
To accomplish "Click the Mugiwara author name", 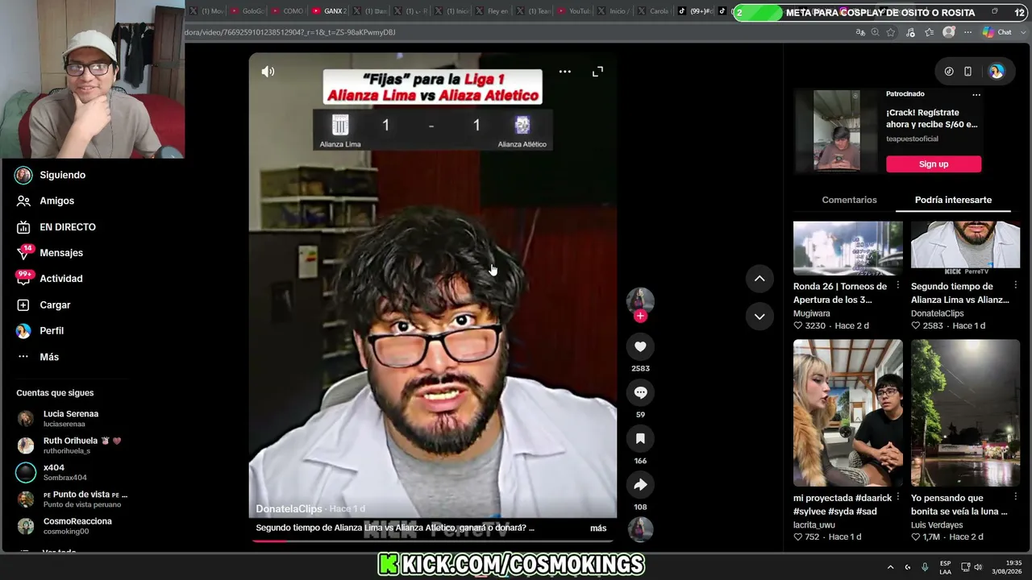I will pyautogui.click(x=812, y=313).
